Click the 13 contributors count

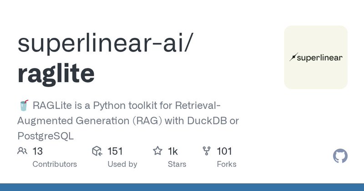pos(38,151)
